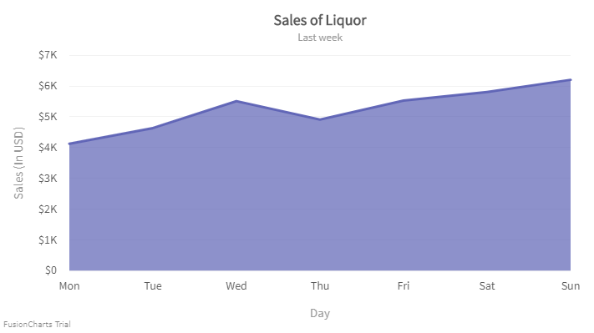Click the Day axis title

click(320, 313)
